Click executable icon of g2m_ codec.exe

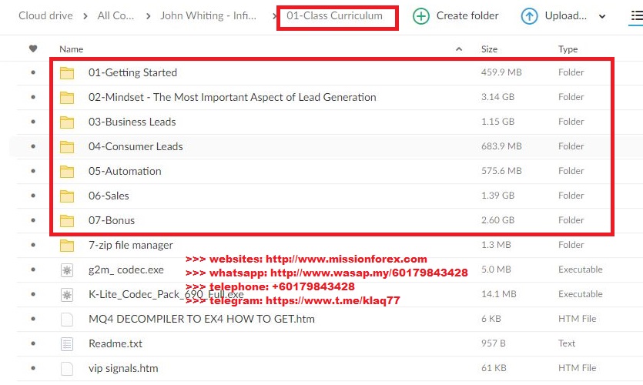(67, 270)
